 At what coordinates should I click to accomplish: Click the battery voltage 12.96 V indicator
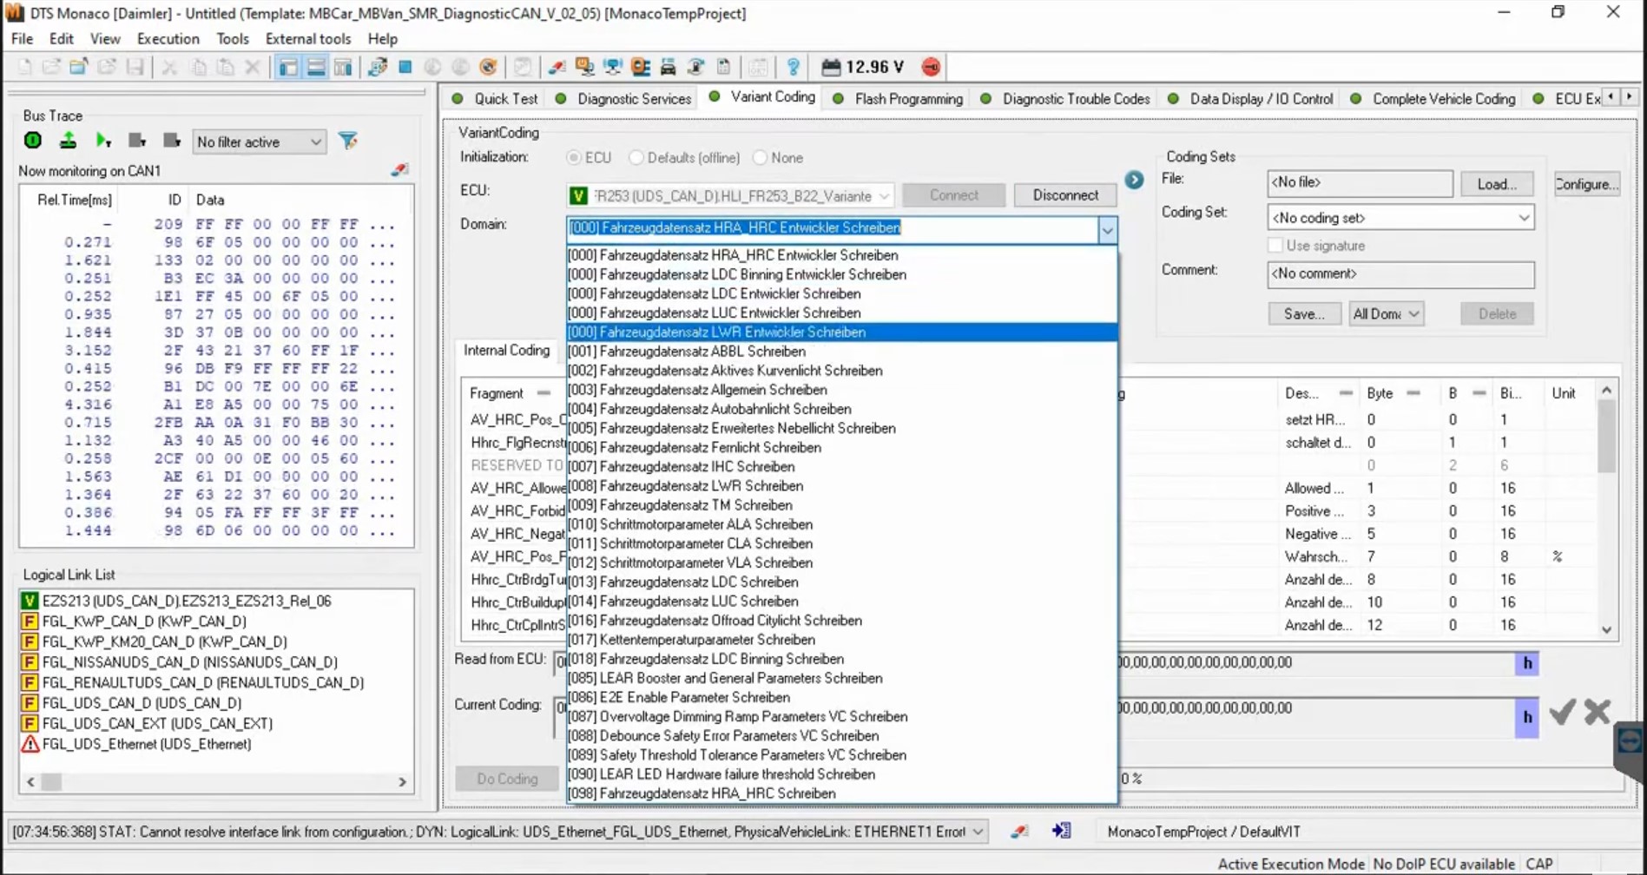pos(863,67)
